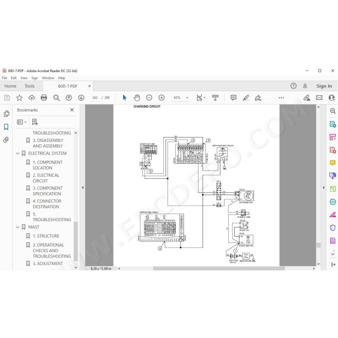Screen dimensions: 338x338
Task: Expand the right tools pane button
Action: point(333,264)
